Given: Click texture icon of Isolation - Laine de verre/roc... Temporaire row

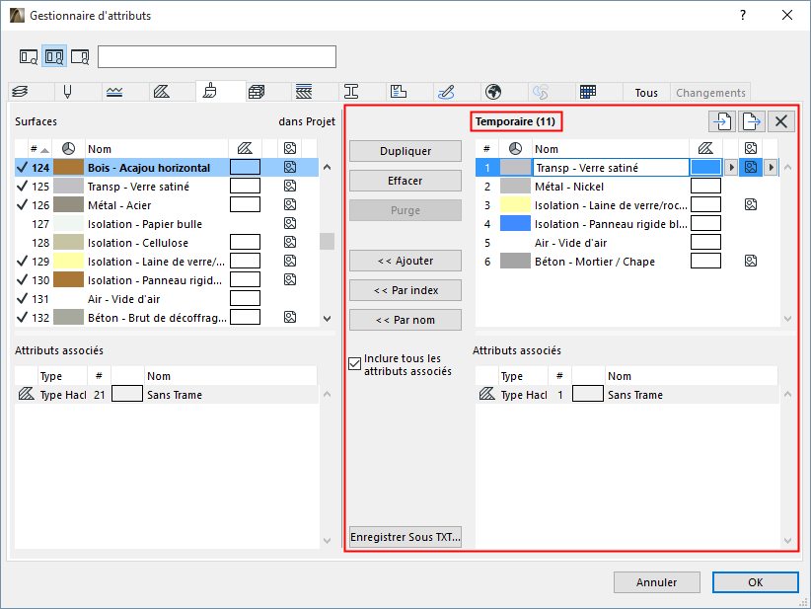Looking at the screenshot, I should click(751, 204).
